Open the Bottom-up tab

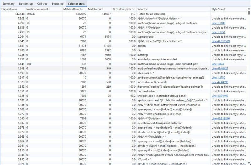(25, 3)
